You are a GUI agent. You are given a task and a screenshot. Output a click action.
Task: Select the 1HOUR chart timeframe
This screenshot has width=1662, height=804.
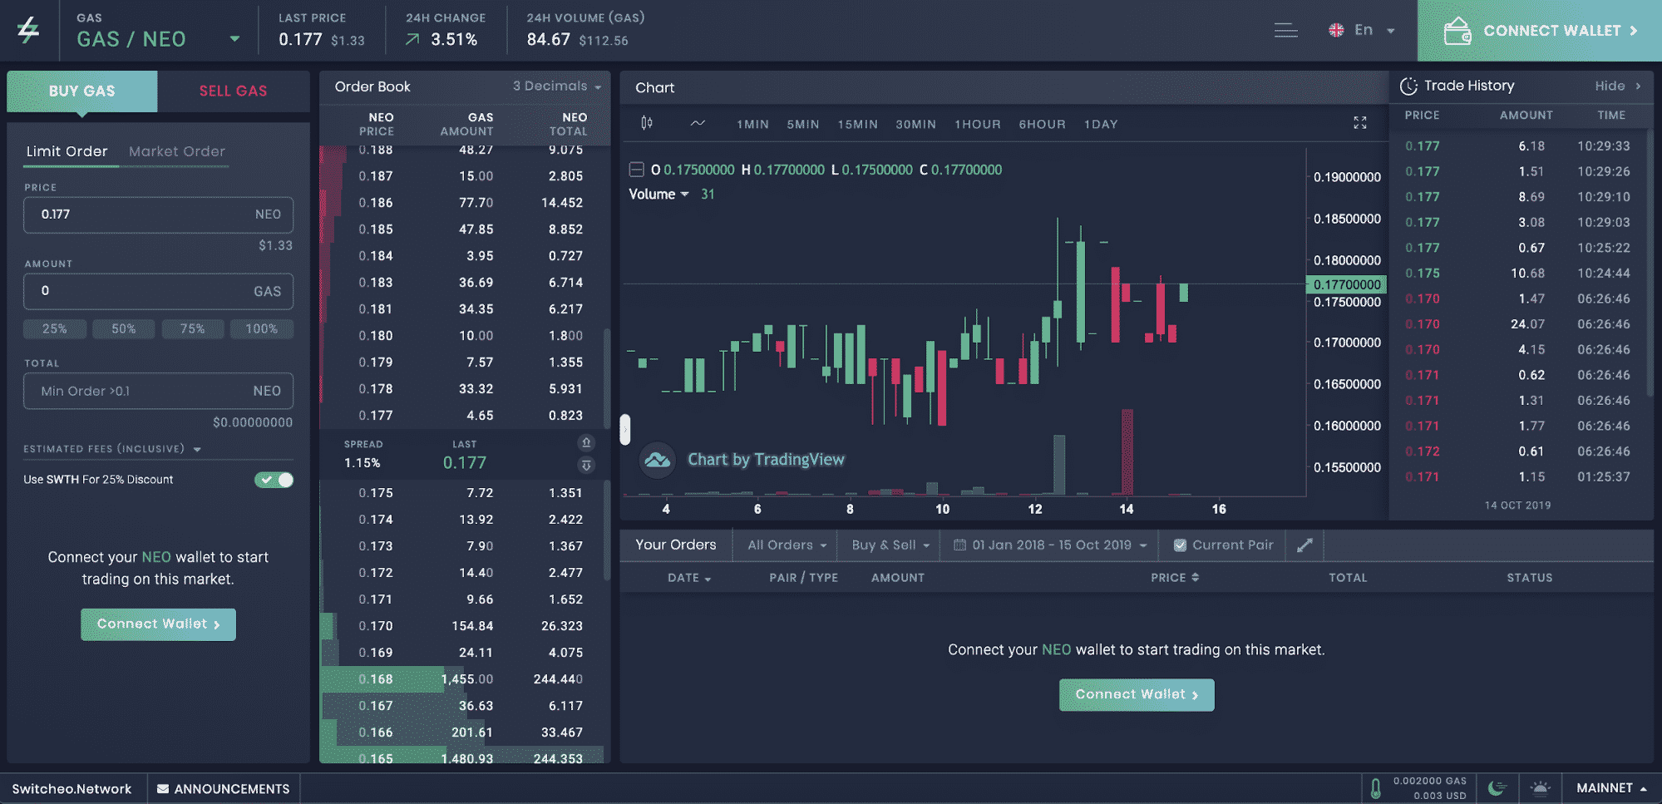[977, 124]
